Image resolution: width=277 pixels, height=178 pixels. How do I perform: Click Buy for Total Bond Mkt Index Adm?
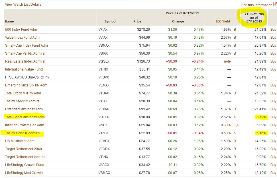273,117
